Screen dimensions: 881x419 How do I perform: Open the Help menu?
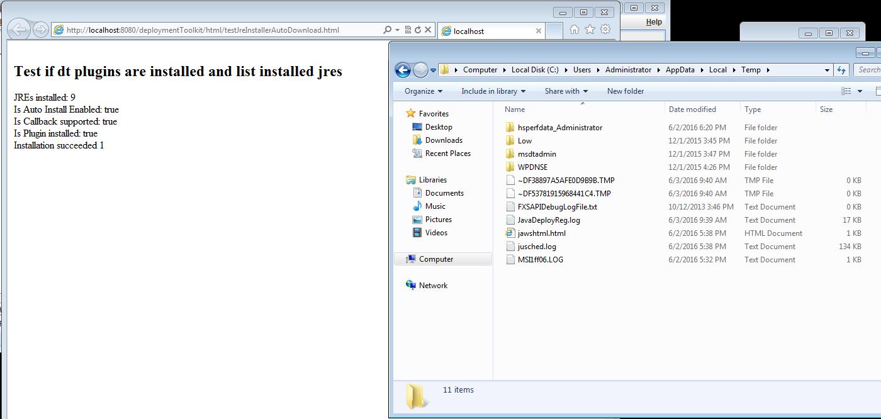tap(654, 22)
